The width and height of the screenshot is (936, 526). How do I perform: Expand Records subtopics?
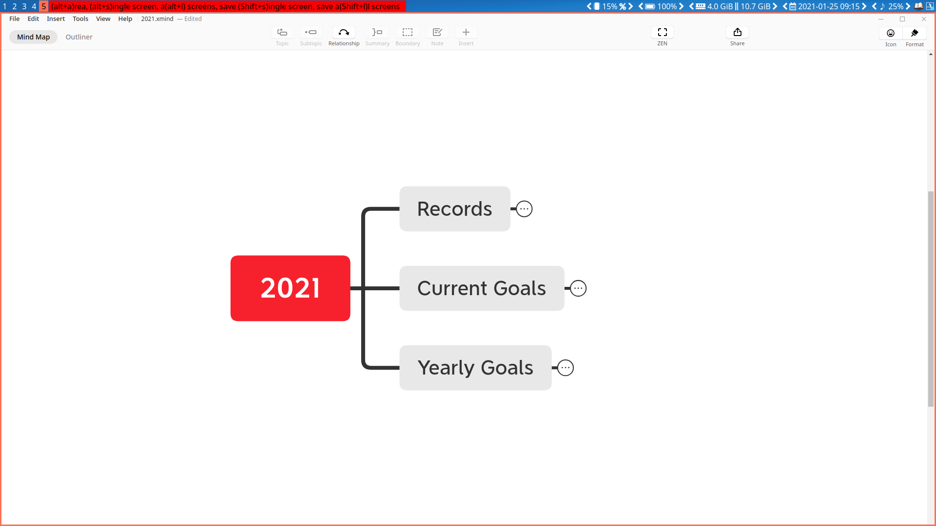coord(524,209)
